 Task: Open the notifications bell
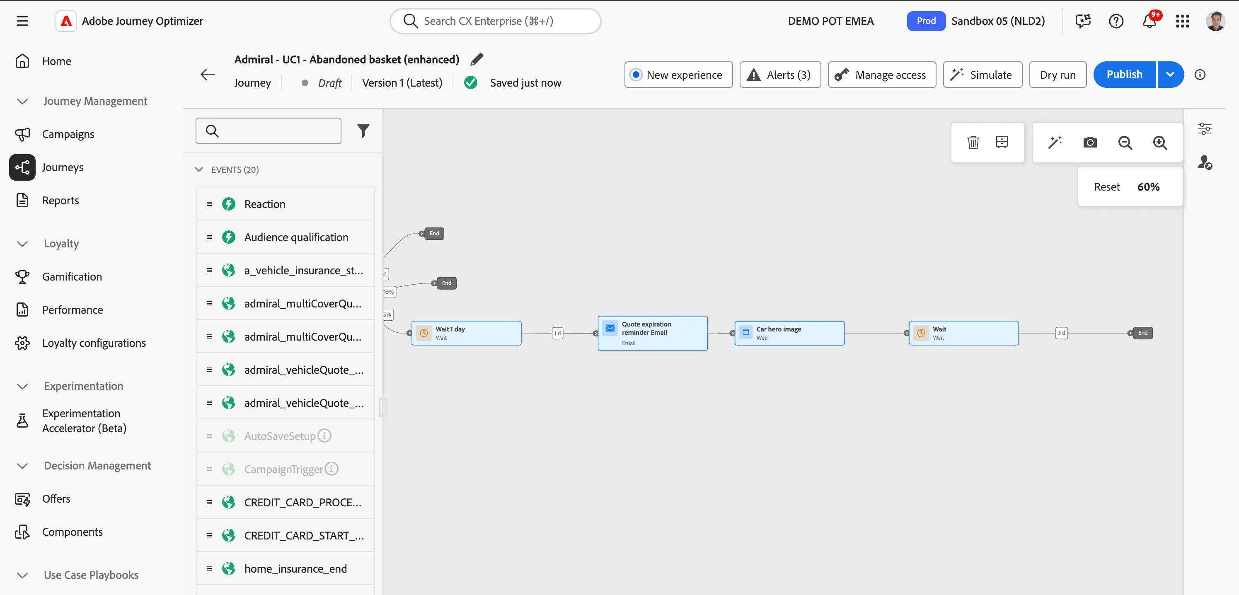coord(1149,21)
